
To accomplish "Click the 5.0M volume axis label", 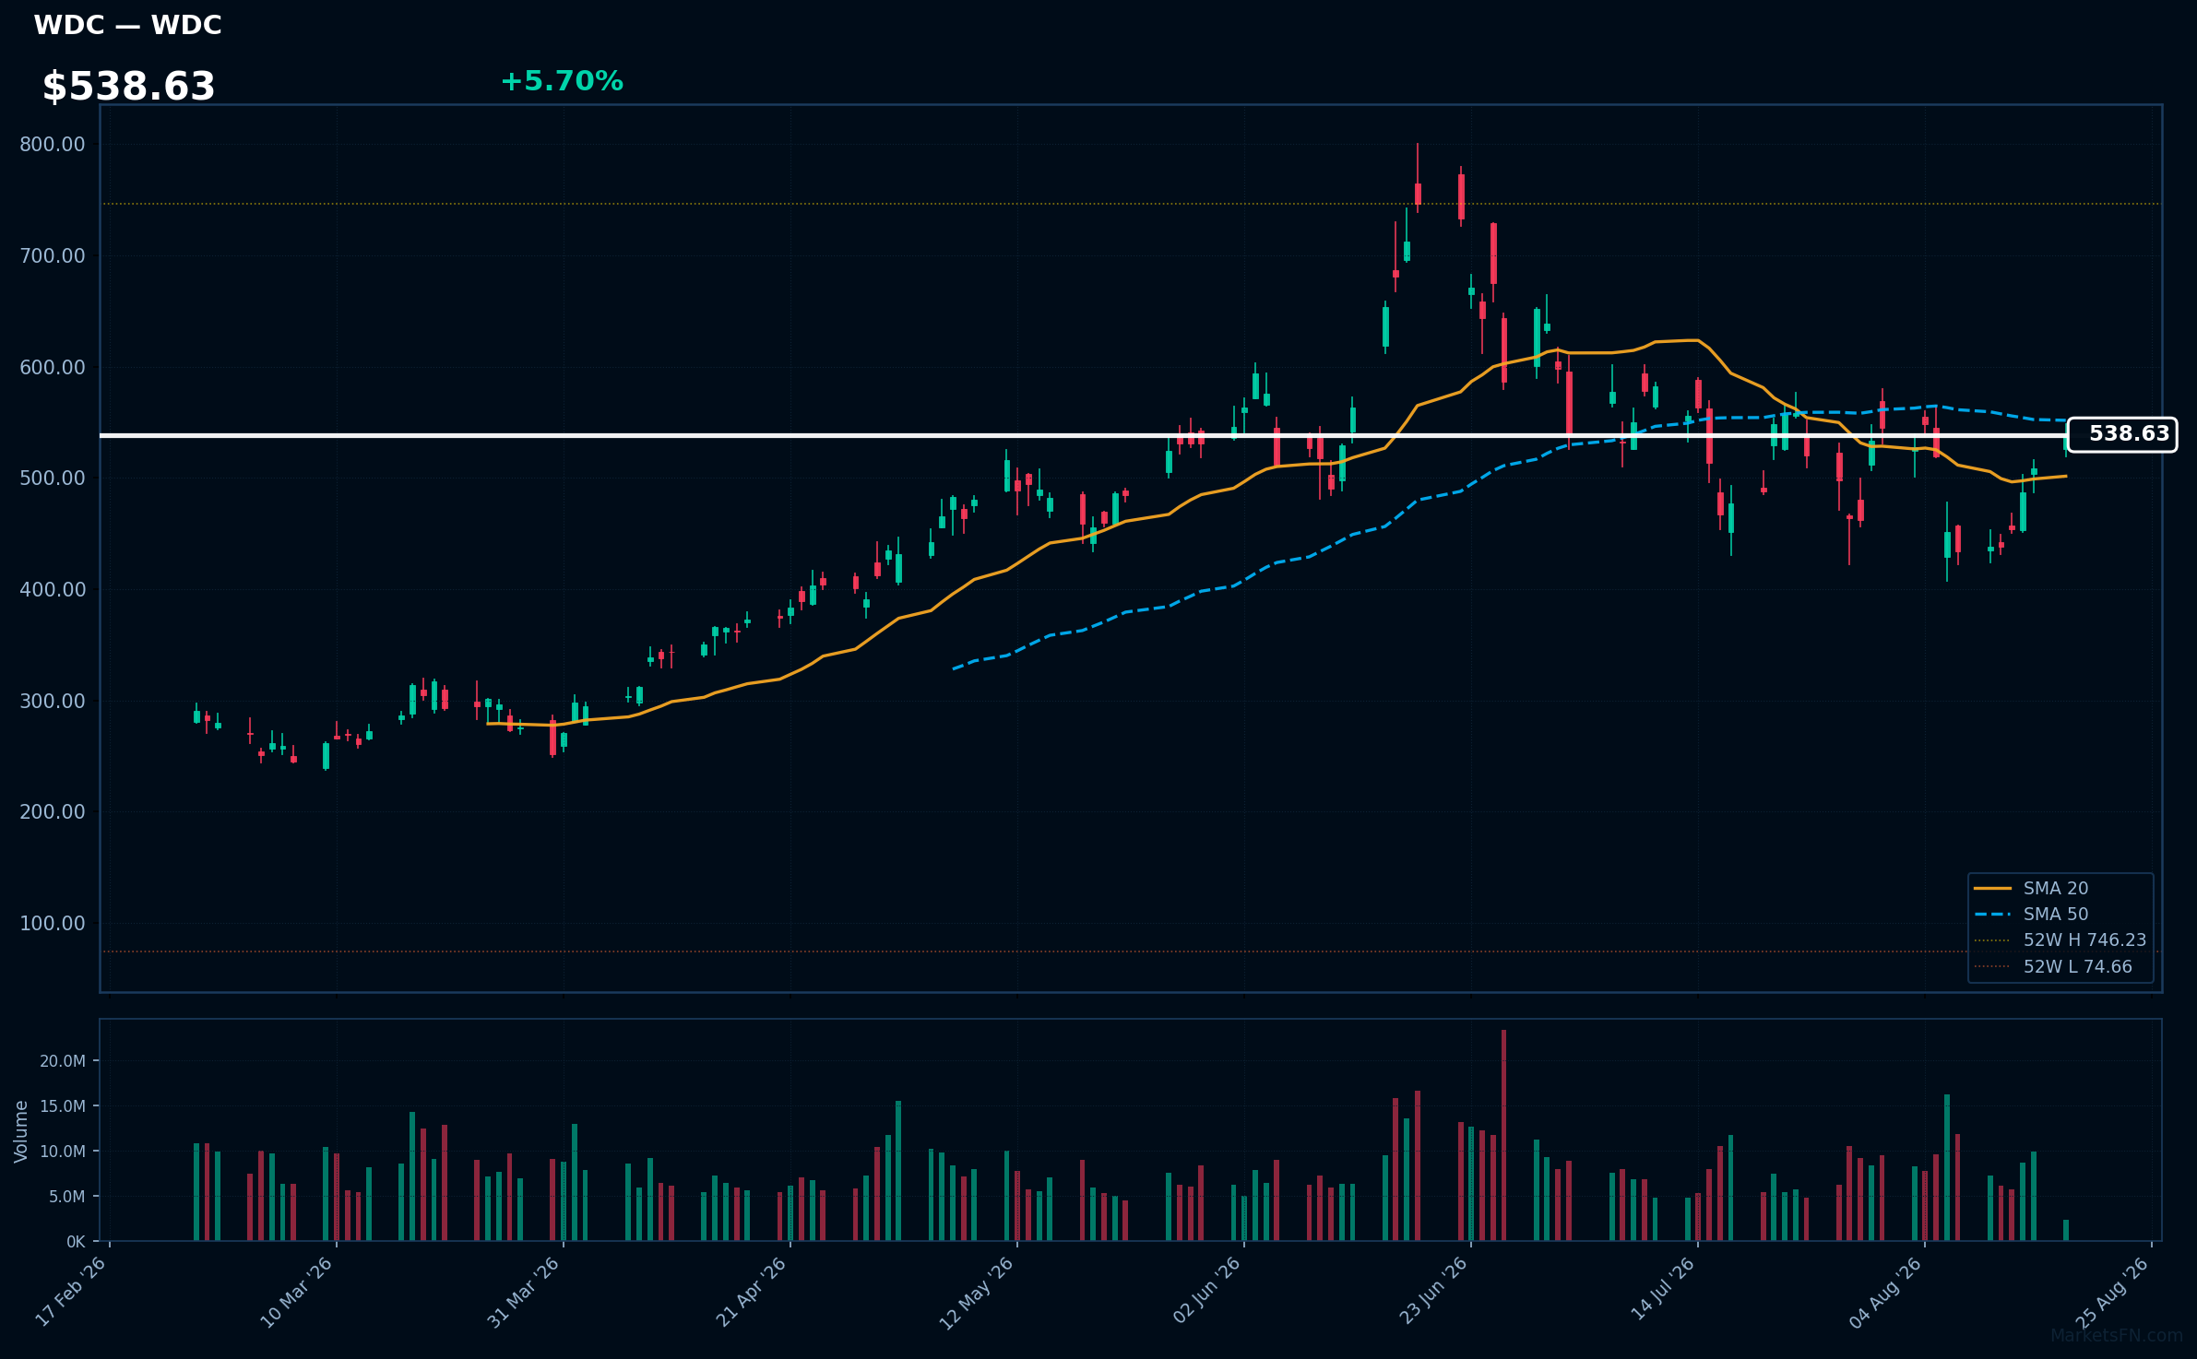I will [66, 1197].
